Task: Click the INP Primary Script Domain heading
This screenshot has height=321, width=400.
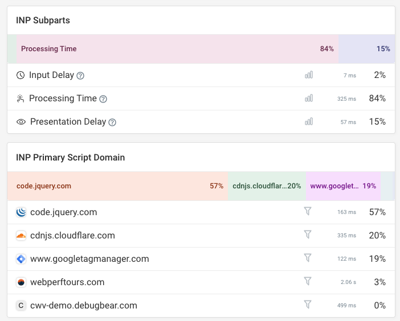Action: click(x=71, y=158)
